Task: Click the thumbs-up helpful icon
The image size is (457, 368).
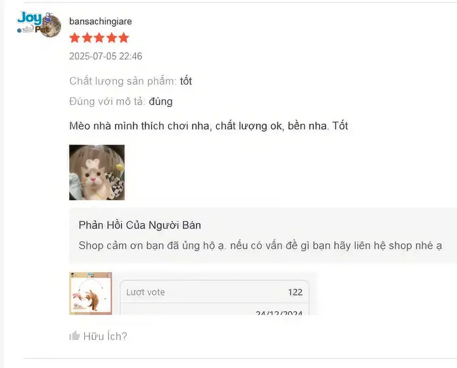Action: click(74, 335)
